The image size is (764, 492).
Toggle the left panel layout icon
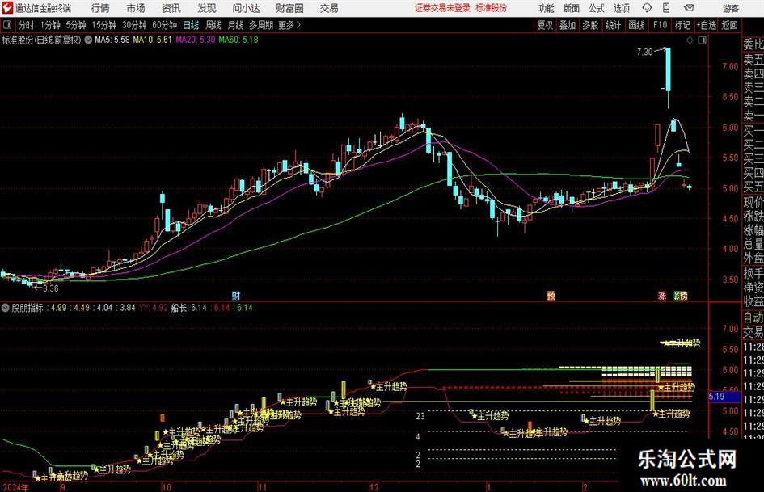6,25
